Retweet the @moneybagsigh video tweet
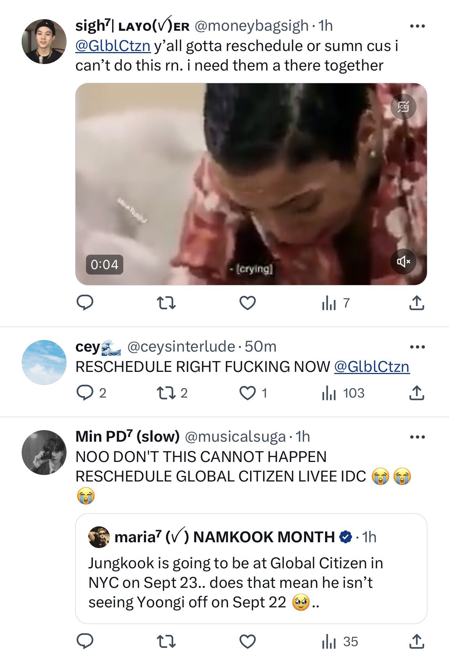Viewport: 449px width, 662px height. point(166,303)
